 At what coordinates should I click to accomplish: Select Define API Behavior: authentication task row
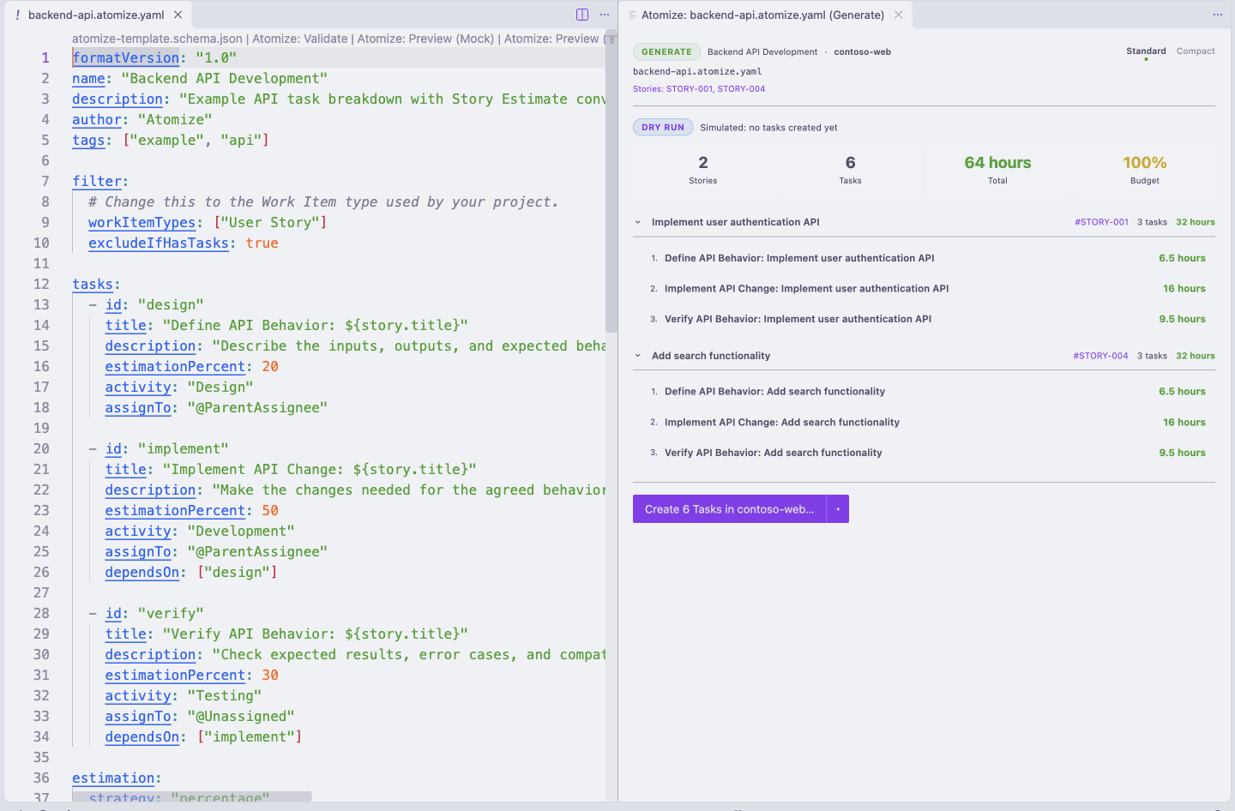coord(924,258)
